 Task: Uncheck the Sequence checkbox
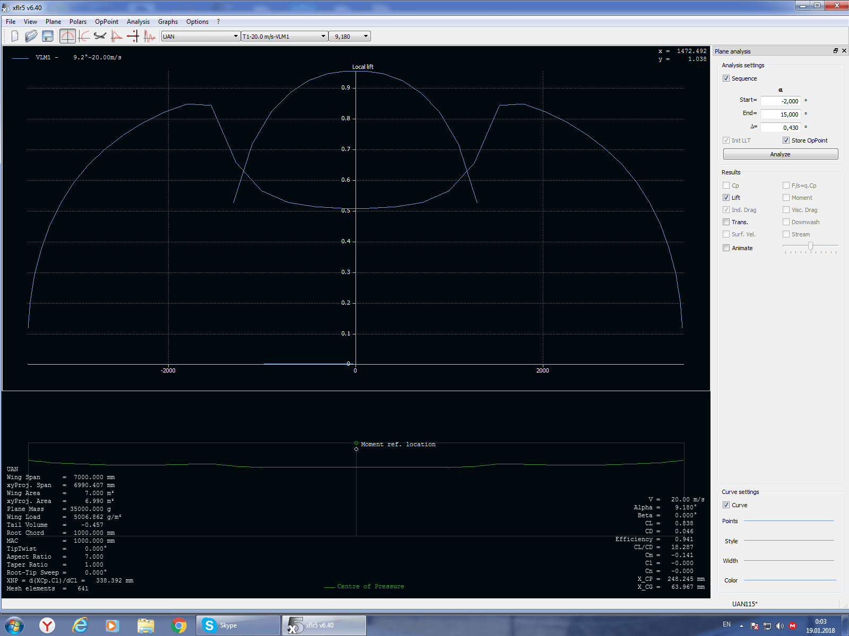click(726, 78)
